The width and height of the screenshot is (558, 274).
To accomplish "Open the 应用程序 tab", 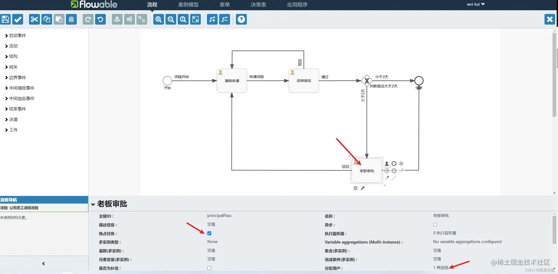I will (x=297, y=5).
